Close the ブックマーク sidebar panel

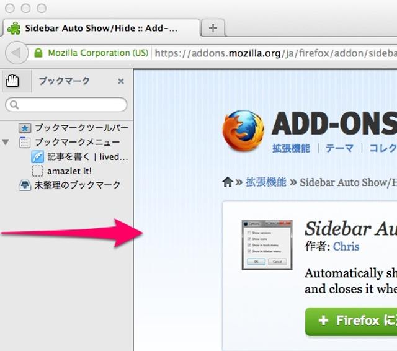[x=121, y=81]
